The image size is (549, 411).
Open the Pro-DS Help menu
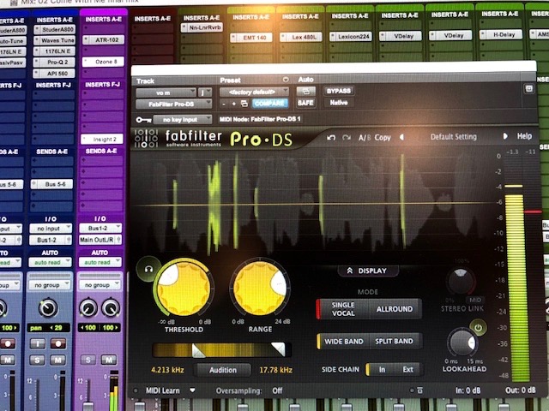tap(524, 136)
